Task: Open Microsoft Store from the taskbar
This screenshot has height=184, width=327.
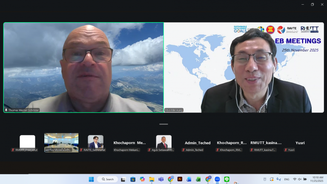Action: pos(133,179)
